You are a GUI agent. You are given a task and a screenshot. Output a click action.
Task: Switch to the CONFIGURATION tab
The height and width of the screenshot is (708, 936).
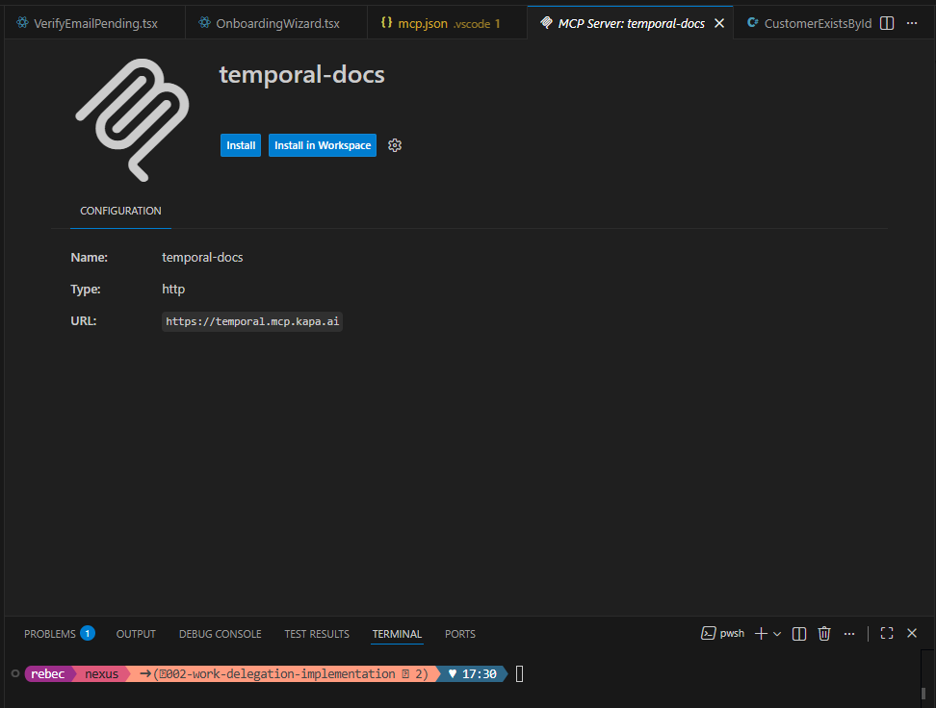119,211
